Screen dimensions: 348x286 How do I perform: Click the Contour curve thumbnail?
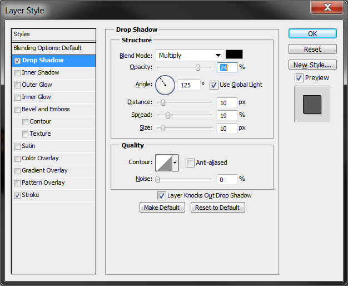(164, 163)
